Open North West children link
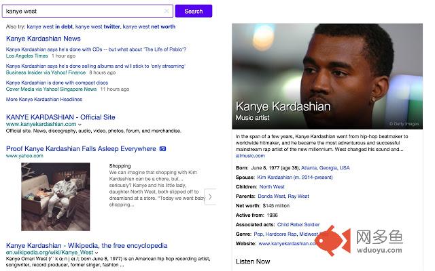The image size is (435, 271). (x=272, y=187)
